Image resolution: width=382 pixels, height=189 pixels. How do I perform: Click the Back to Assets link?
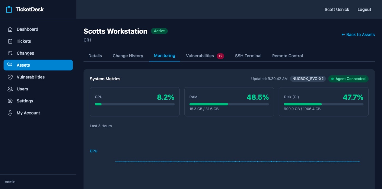click(358, 35)
